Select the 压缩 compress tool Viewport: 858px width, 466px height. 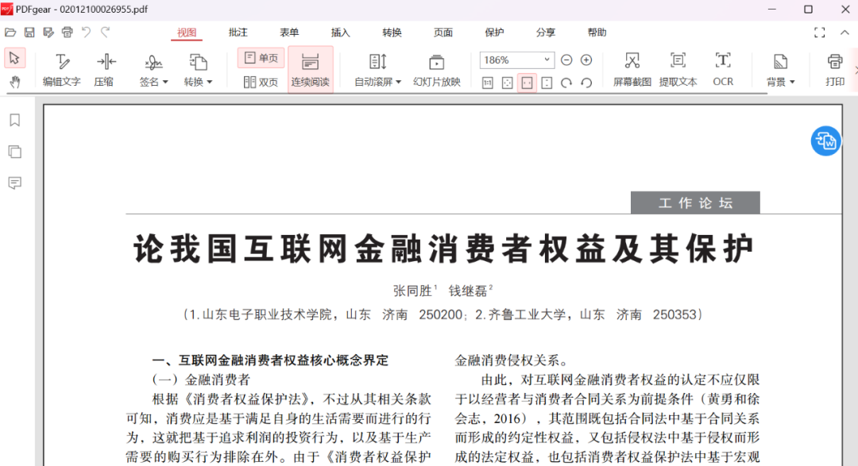pyautogui.click(x=104, y=70)
